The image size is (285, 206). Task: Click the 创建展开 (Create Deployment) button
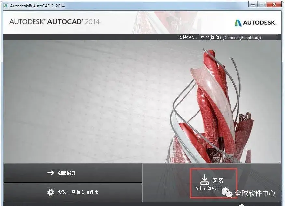(x=73, y=173)
